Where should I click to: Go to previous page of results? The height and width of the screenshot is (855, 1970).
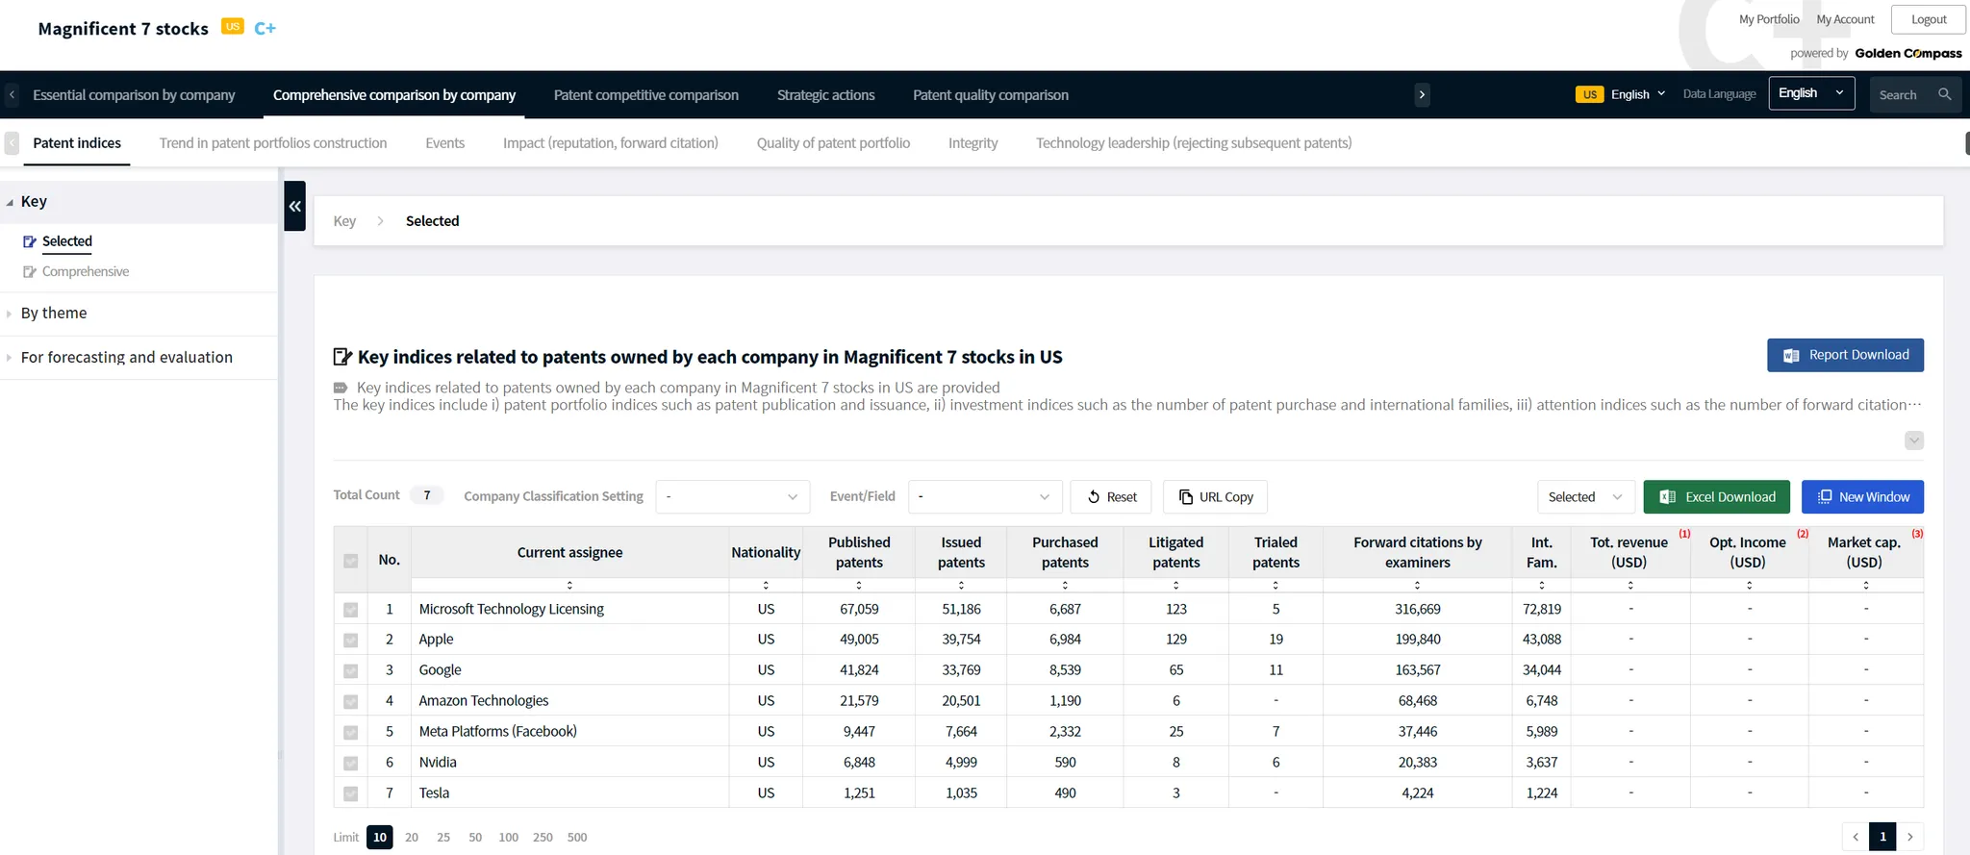(1856, 837)
